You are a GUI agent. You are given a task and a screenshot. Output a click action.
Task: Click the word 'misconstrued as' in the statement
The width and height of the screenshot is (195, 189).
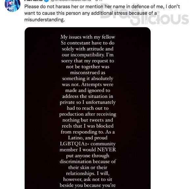tap(88, 73)
